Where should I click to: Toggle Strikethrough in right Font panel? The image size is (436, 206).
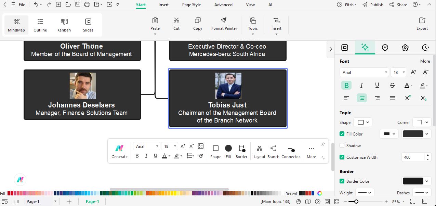[x=392, y=85]
